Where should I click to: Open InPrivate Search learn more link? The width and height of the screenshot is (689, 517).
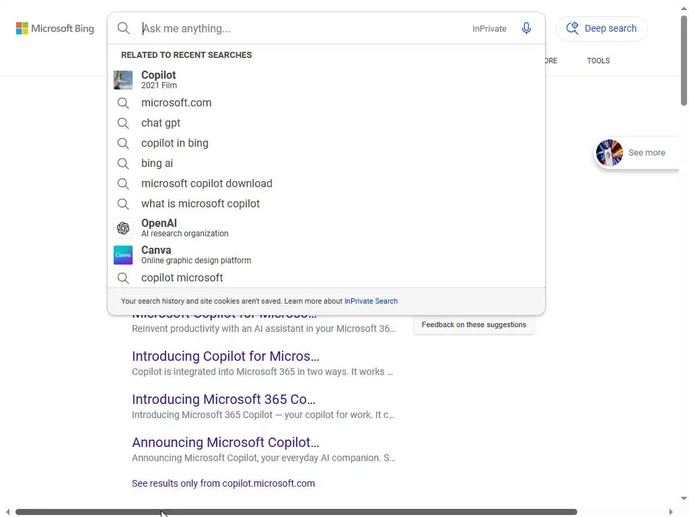(x=371, y=301)
